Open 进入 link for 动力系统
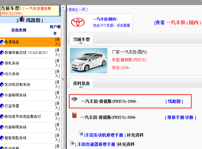The height and width of the screenshot is (149, 202). [x=57, y=74]
